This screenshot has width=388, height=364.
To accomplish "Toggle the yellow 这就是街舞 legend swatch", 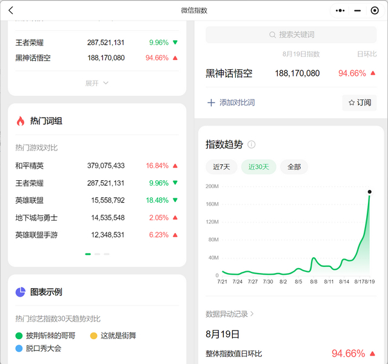I will tap(93, 335).
